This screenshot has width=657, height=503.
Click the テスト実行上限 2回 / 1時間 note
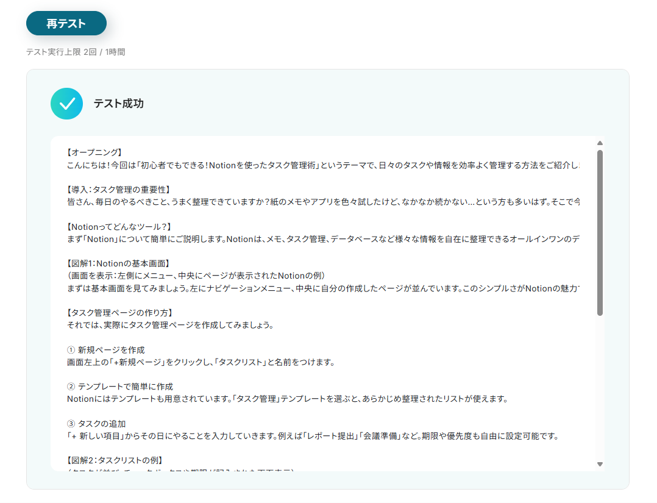pyautogui.click(x=76, y=52)
